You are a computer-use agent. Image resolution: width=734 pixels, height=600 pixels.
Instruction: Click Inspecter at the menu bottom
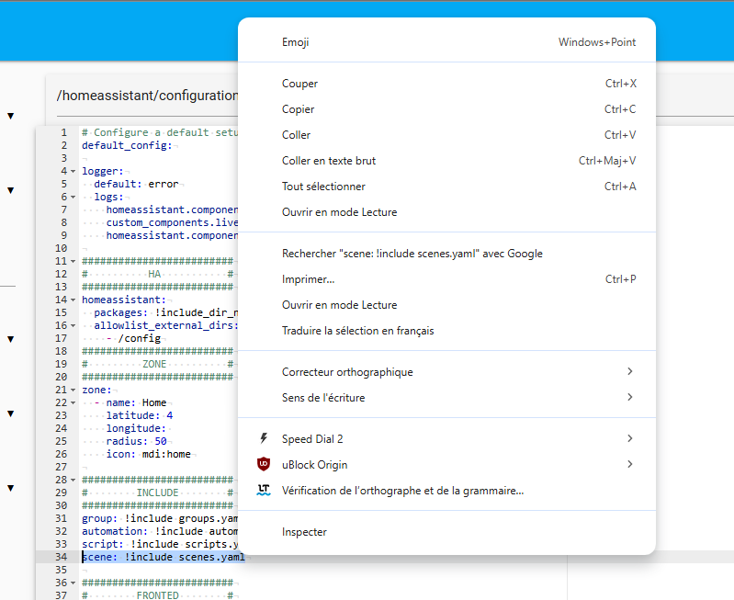click(x=304, y=532)
